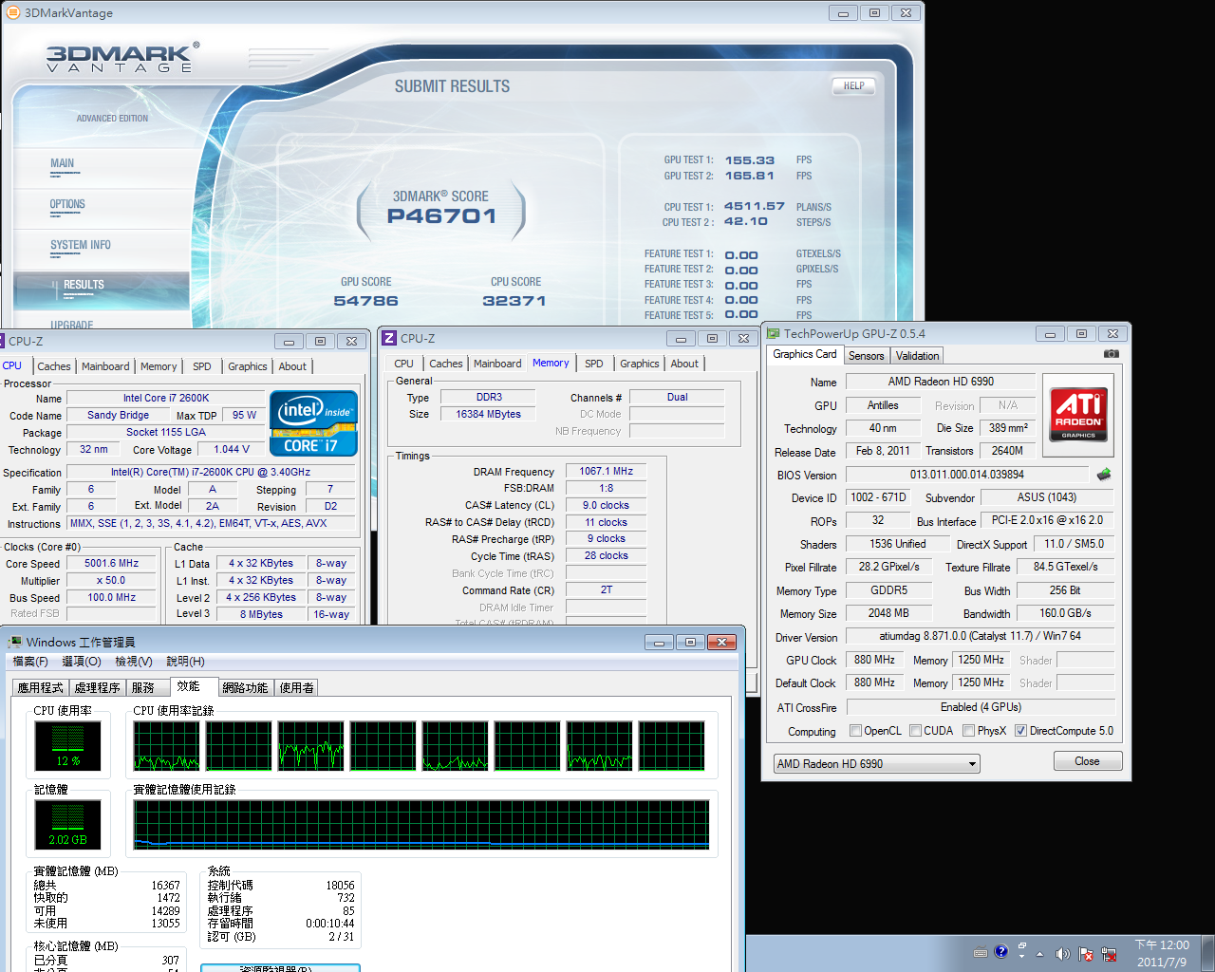The height and width of the screenshot is (972, 1215).
Task: Open the tray on-screen keyboard icon
Action: (981, 953)
